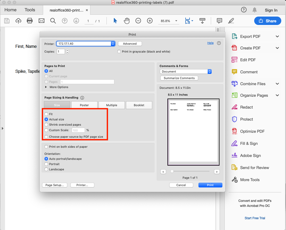Viewport: 286px width, 230px height.
Task: Click the Summarize Comments button
Action: coord(179,78)
